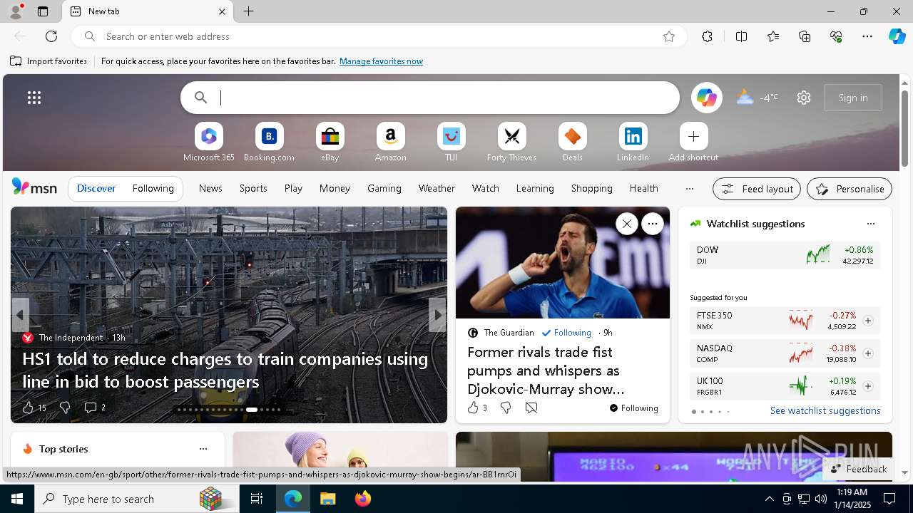Viewport: 913px width, 513px height.
Task: Open page settings gear icon
Action: [x=804, y=98]
